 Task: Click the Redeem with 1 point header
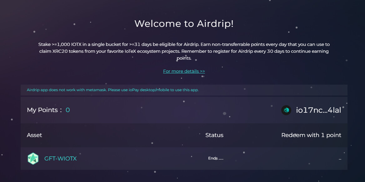[311, 135]
